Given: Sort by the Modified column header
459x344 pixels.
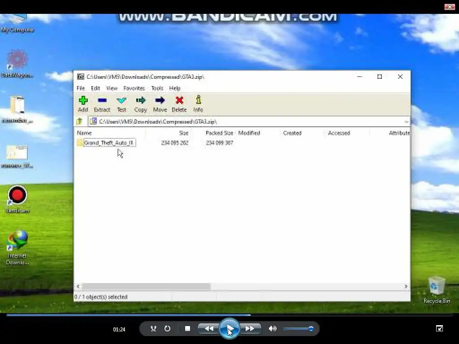Looking at the screenshot, I should [x=249, y=133].
